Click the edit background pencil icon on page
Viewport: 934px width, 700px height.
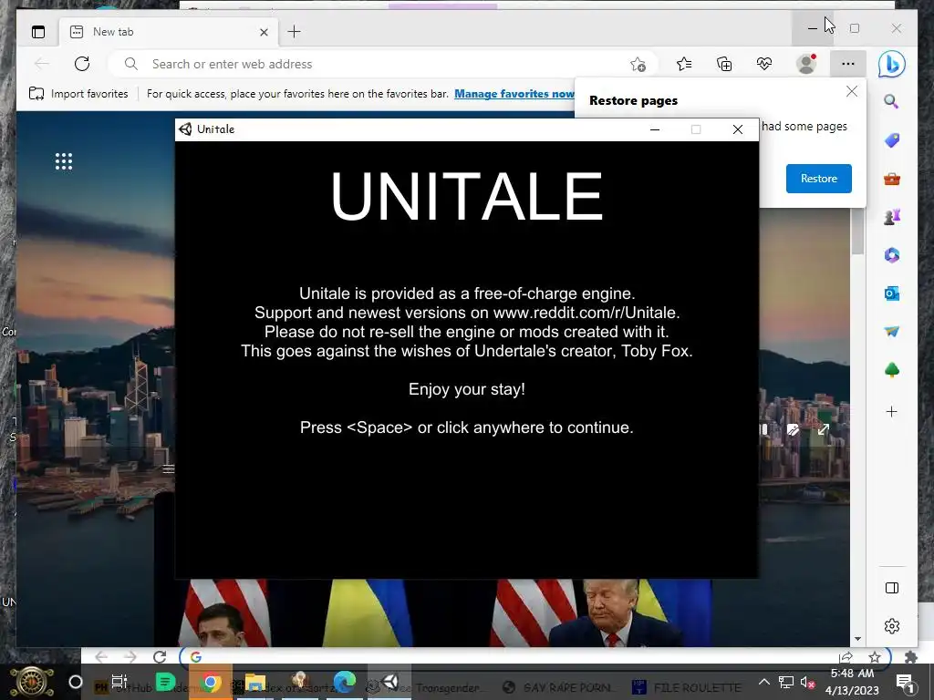pos(793,430)
